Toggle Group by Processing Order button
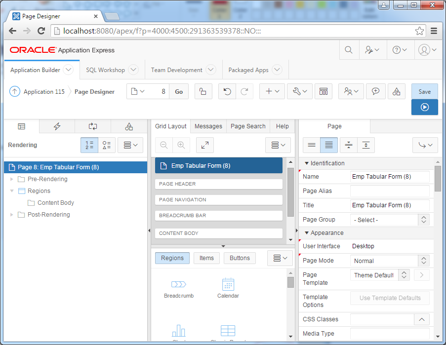The image size is (446, 345). (x=89, y=145)
